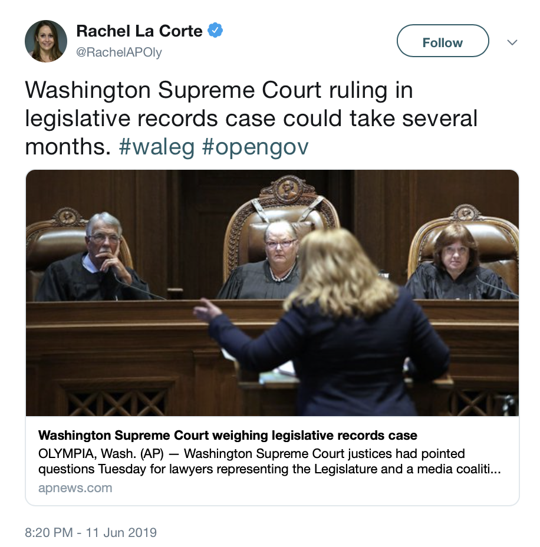The width and height of the screenshot is (540, 547).
Task: Click the blue verified badge icon
Action: tap(215, 30)
